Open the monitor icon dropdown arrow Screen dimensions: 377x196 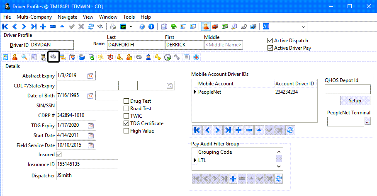(131, 27)
